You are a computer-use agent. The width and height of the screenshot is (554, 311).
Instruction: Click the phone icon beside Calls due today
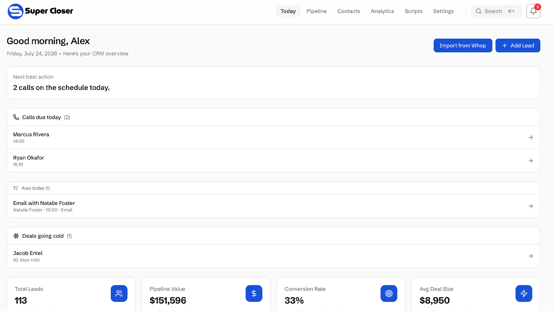[x=16, y=117]
